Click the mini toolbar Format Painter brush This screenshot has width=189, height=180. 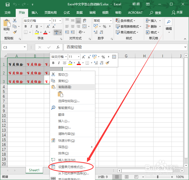point(107,63)
